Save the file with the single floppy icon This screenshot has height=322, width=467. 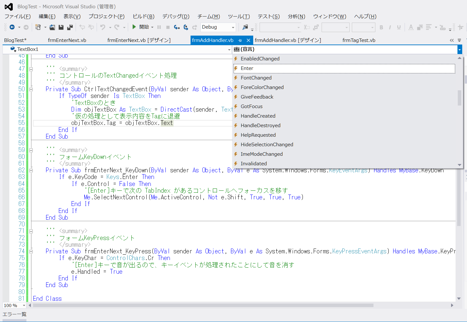(x=61, y=27)
